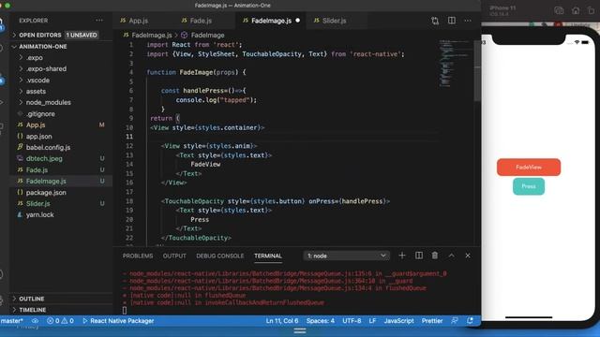Maximize terminal panel with up chevron
Image resolution: width=600 pixels, height=337 pixels.
tap(452, 256)
